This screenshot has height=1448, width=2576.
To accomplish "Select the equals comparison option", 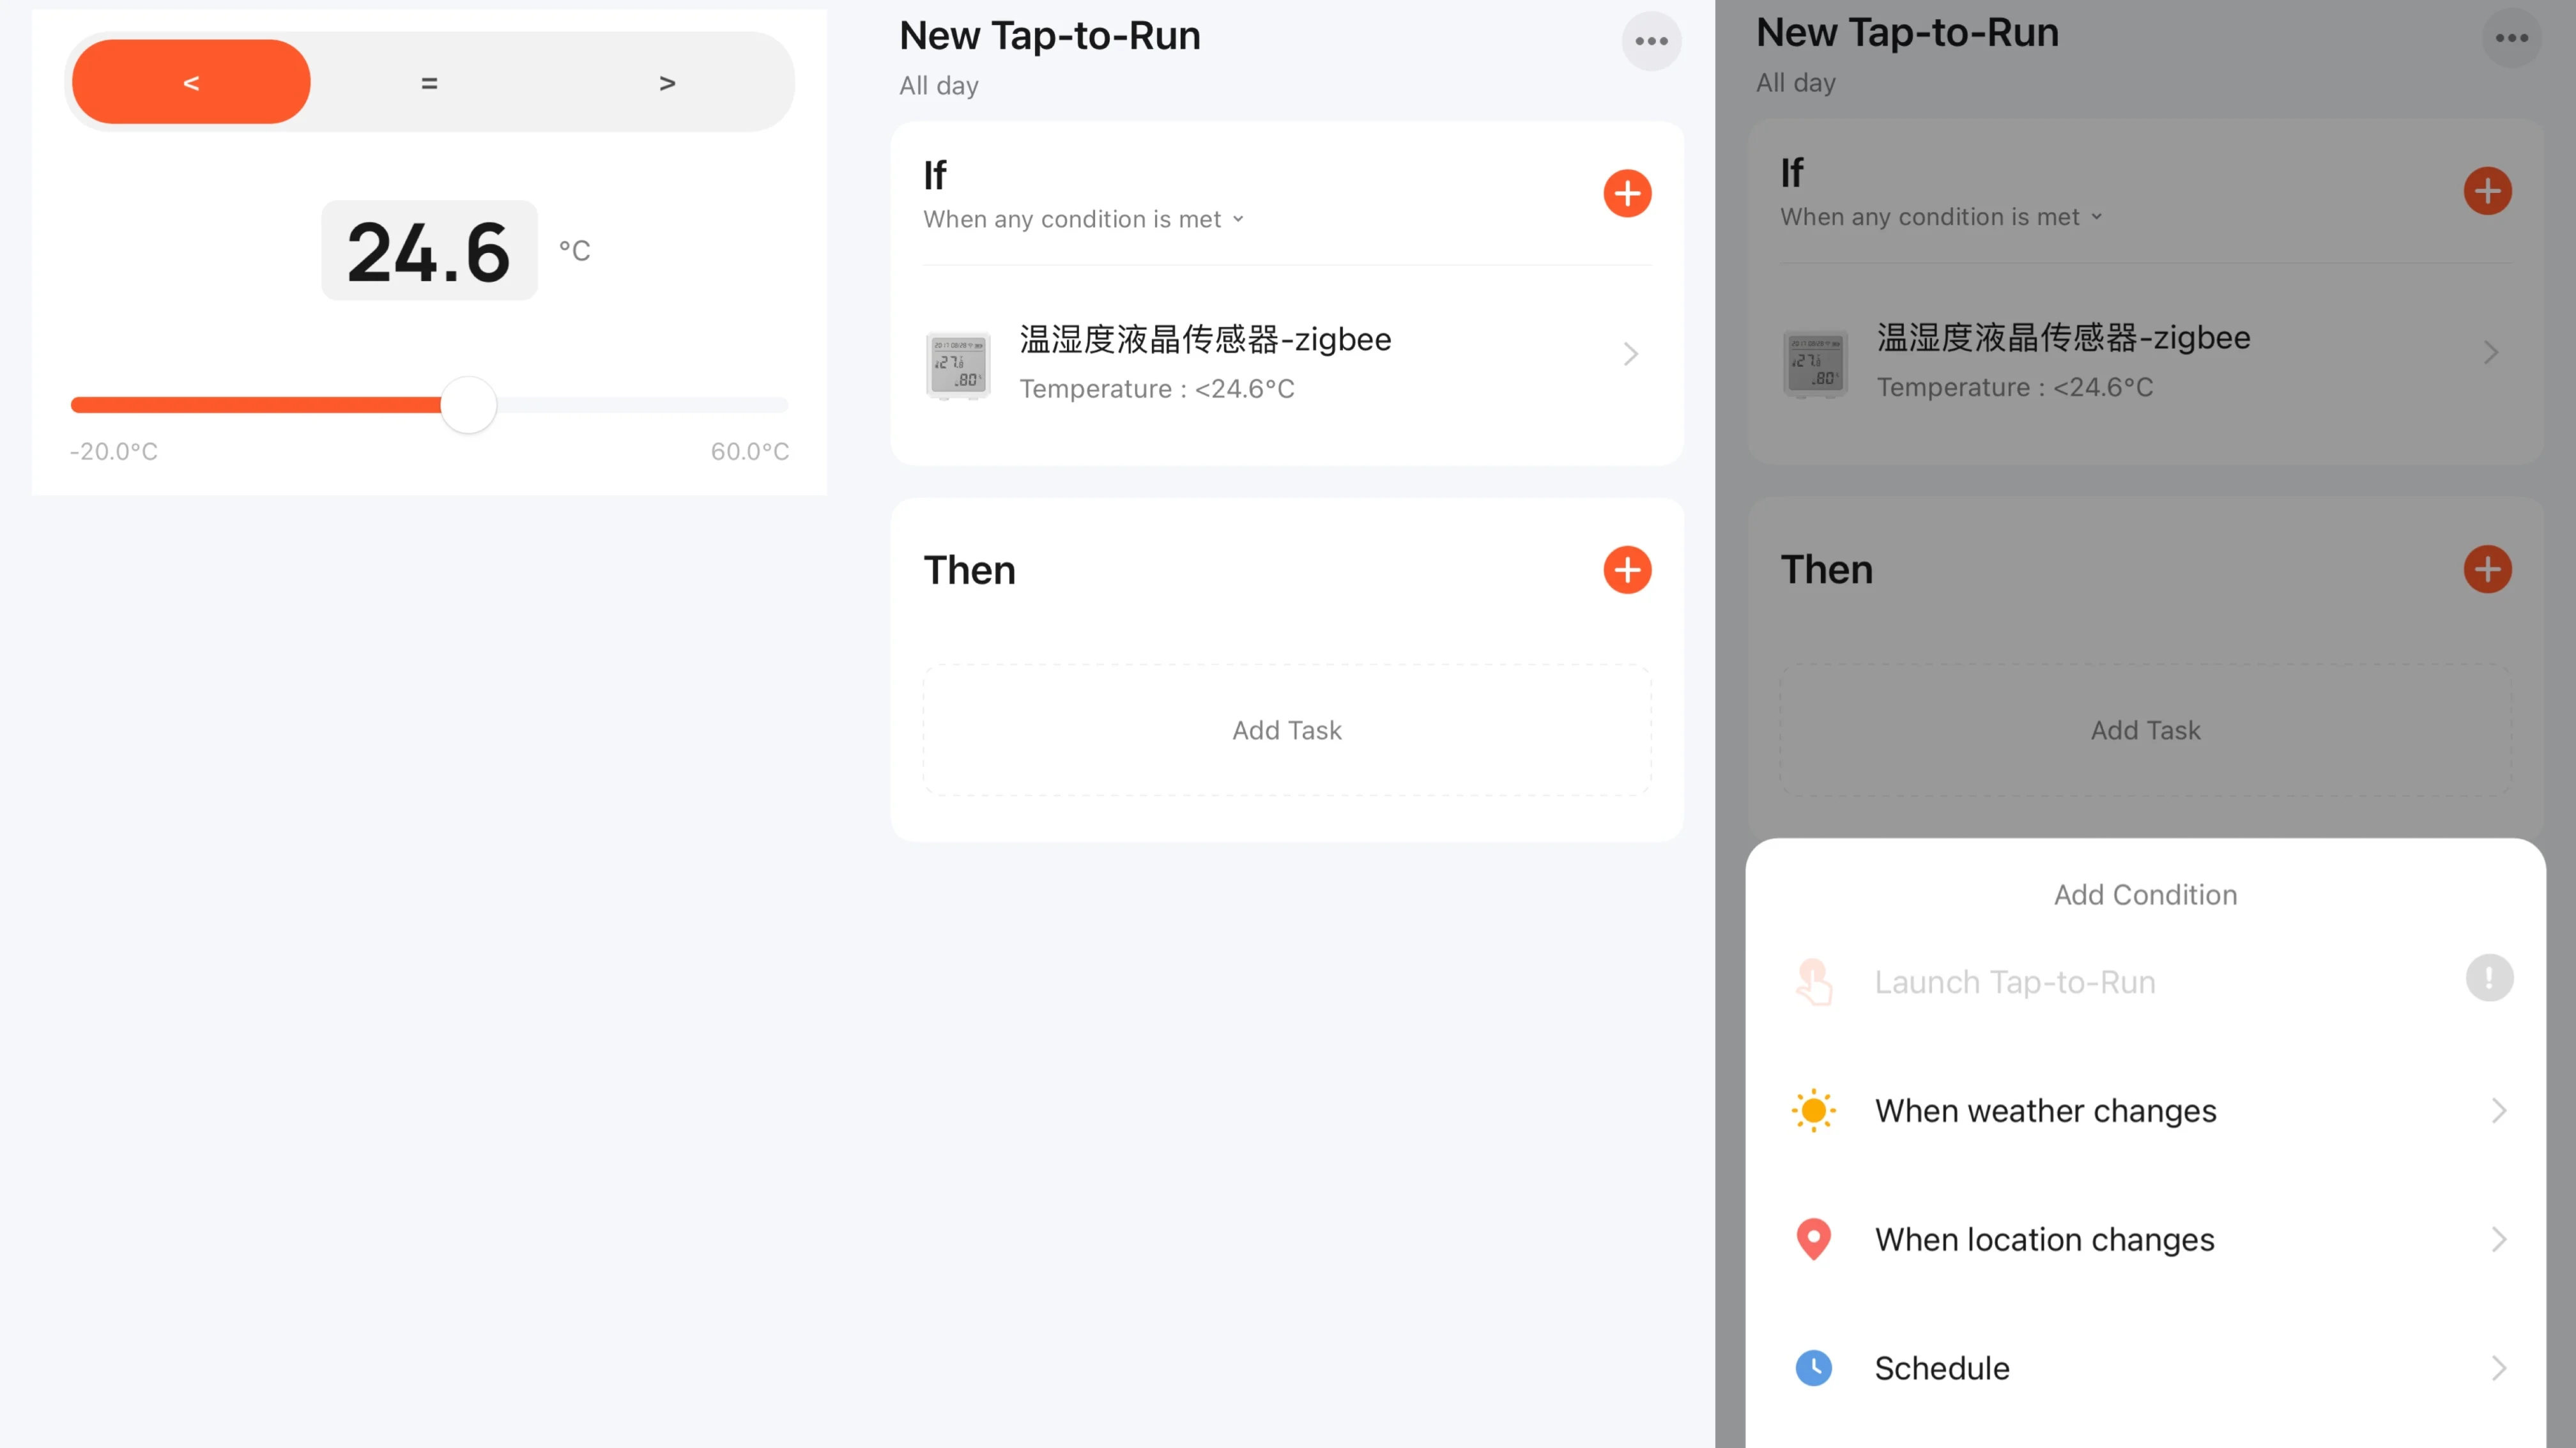I will (x=429, y=82).
